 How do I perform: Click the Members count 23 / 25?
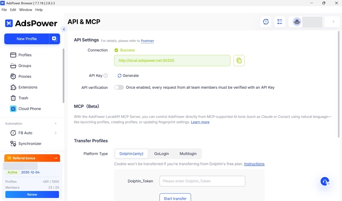click(x=54, y=187)
